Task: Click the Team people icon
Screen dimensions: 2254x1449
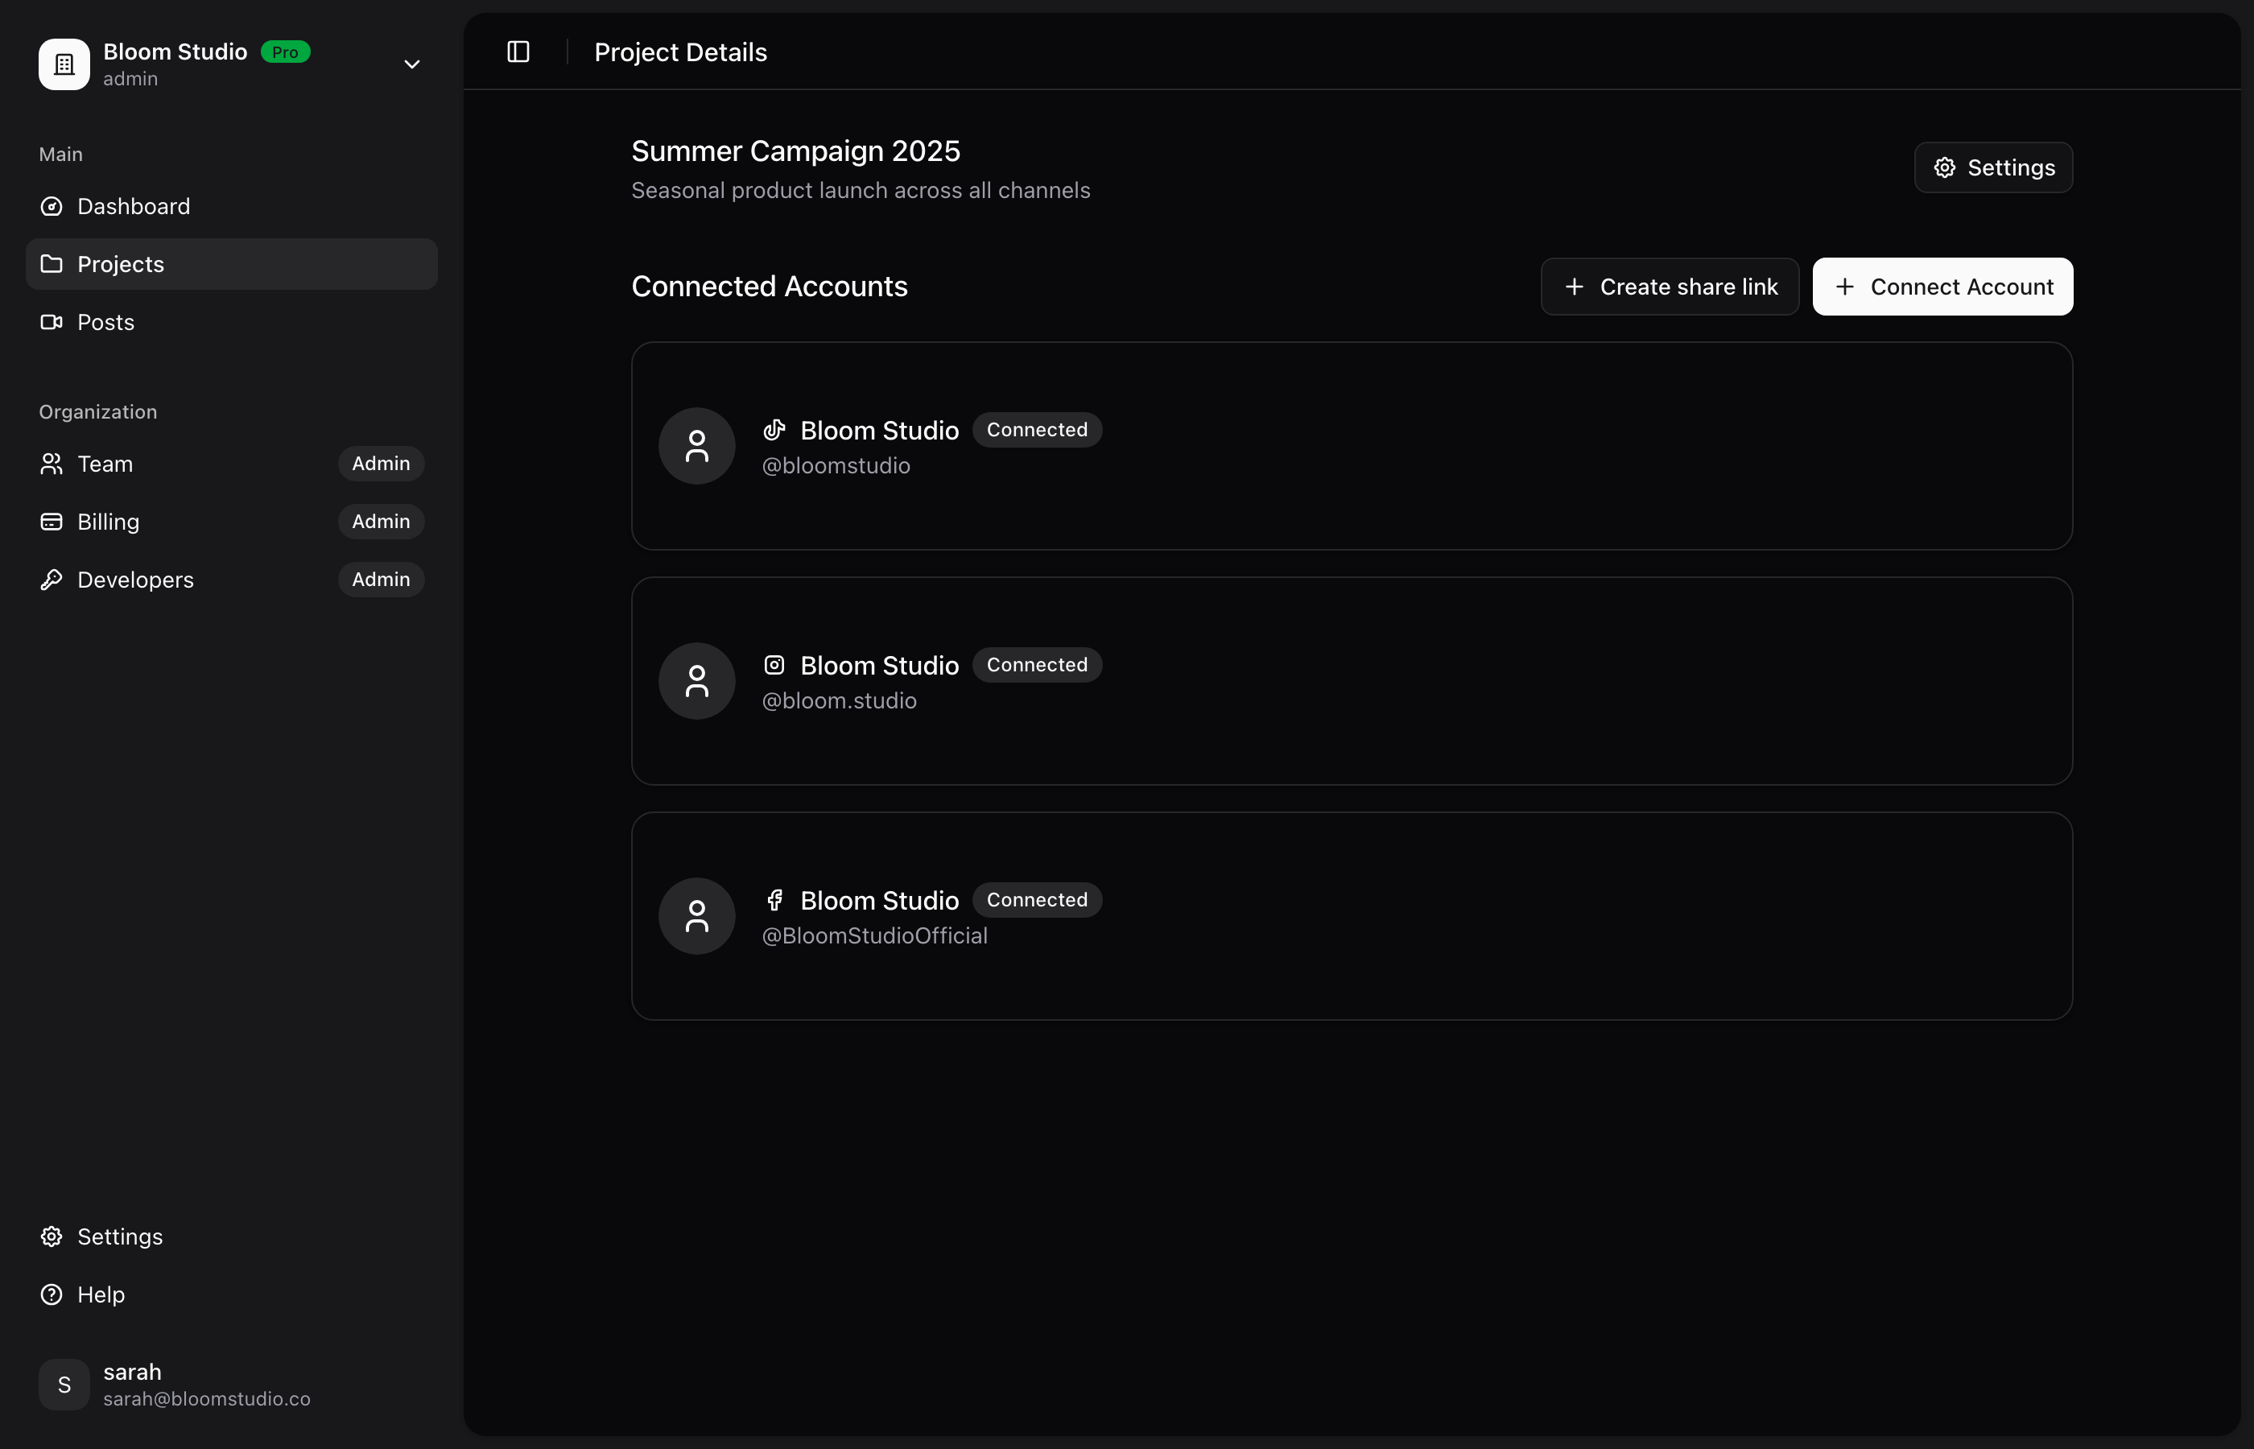Action: click(x=52, y=463)
